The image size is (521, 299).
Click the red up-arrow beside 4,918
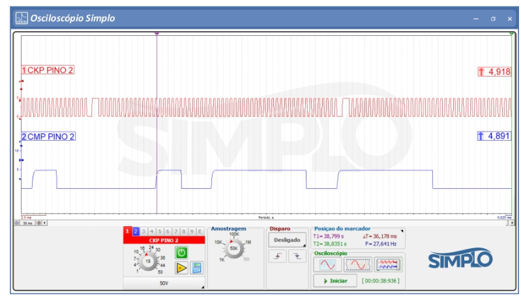click(x=481, y=72)
